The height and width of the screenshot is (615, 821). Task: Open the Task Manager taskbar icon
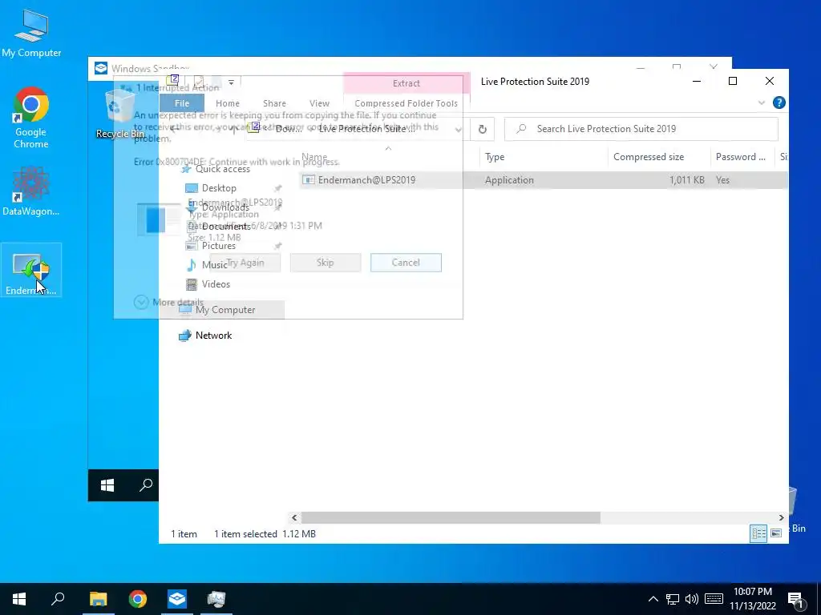[216, 599]
